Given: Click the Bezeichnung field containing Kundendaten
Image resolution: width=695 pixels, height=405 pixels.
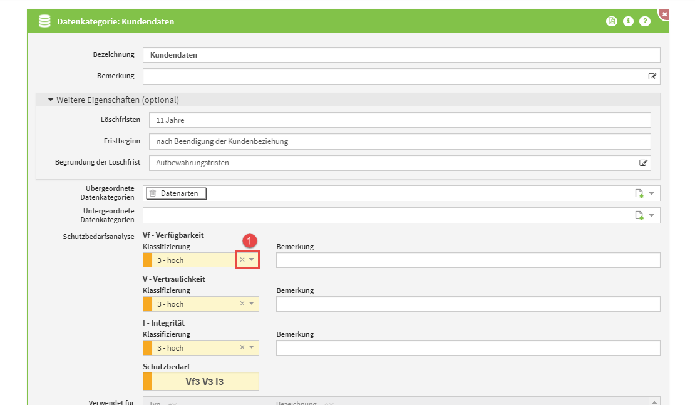Looking at the screenshot, I should (401, 55).
